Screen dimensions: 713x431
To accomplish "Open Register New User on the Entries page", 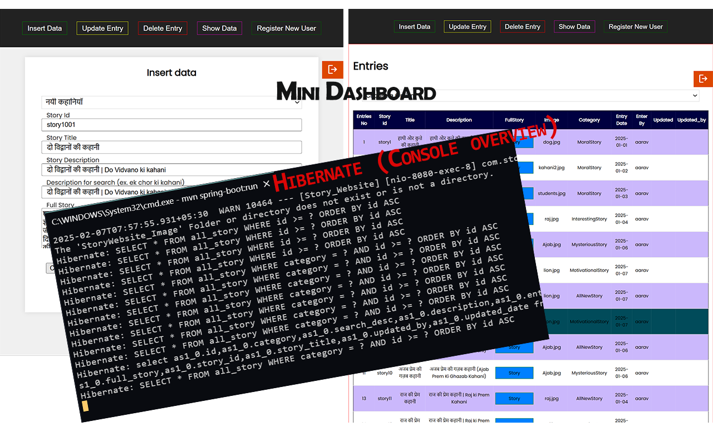I will click(636, 27).
